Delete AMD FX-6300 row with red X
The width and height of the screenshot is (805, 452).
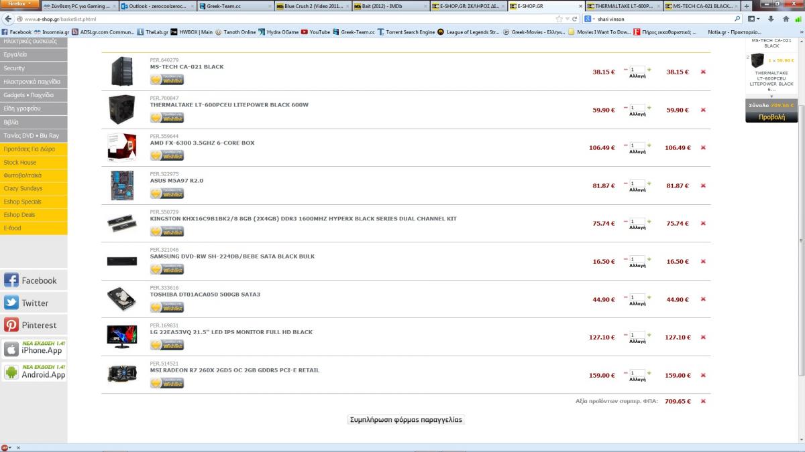pyautogui.click(x=703, y=147)
